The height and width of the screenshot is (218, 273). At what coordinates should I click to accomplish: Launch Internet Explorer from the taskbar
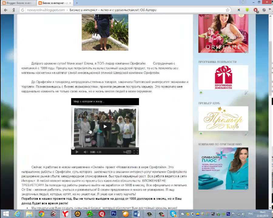17,214
